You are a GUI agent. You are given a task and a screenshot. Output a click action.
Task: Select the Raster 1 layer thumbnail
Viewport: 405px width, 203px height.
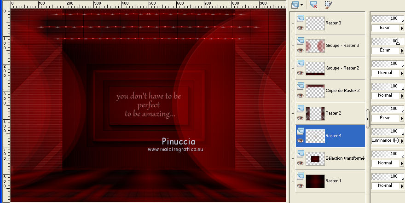pos(315,181)
